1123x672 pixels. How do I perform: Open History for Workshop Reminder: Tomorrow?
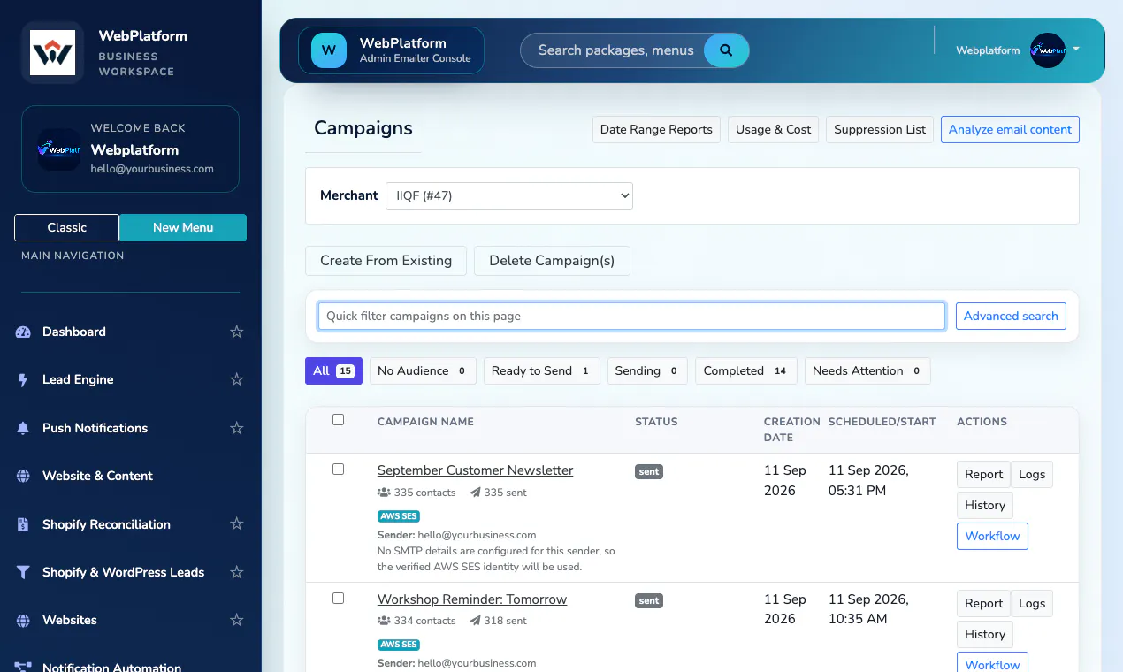[985, 634]
